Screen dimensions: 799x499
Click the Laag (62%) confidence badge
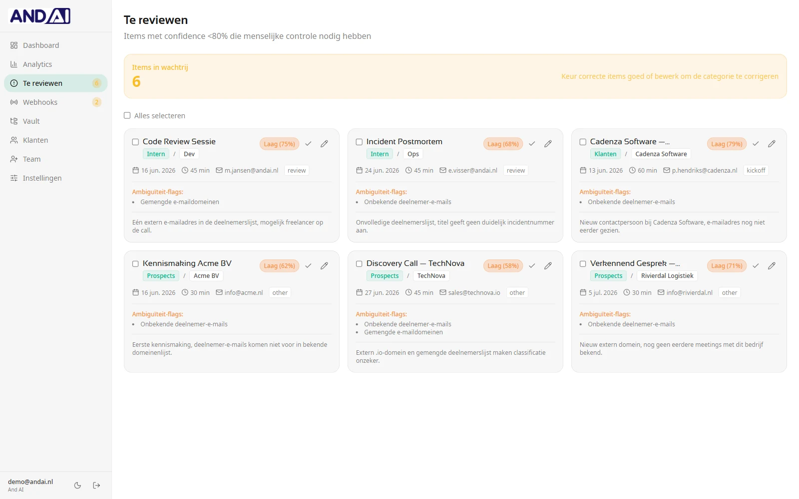[x=279, y=266]
